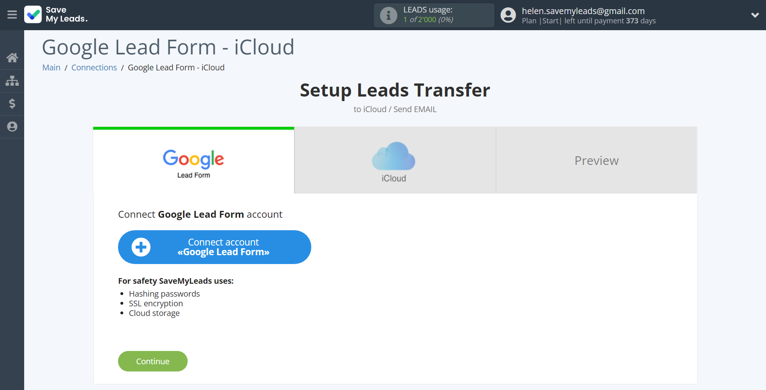Click helen.savemyleads@gmail.com account email
This screenshot has height=390, width=766.
coord(583,11)
